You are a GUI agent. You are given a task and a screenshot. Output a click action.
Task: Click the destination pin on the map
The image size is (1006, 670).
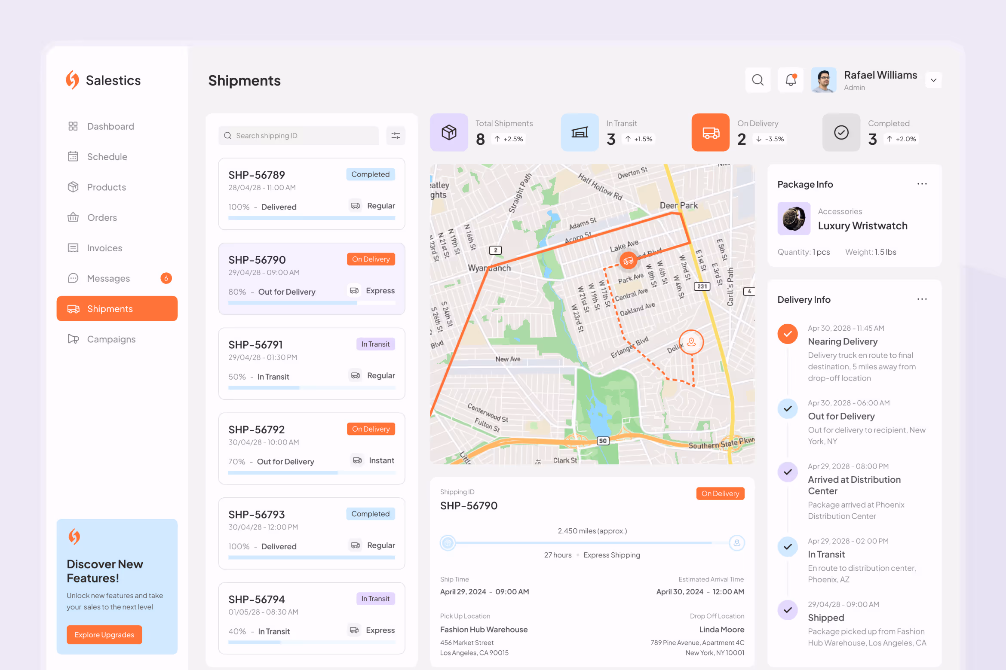click(x=691, y=342)
